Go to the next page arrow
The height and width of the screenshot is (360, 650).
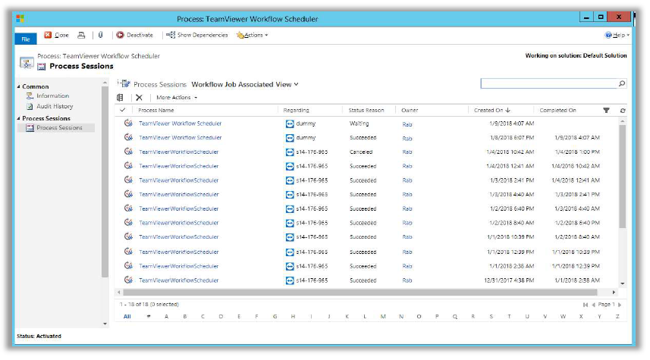point(619,305)
